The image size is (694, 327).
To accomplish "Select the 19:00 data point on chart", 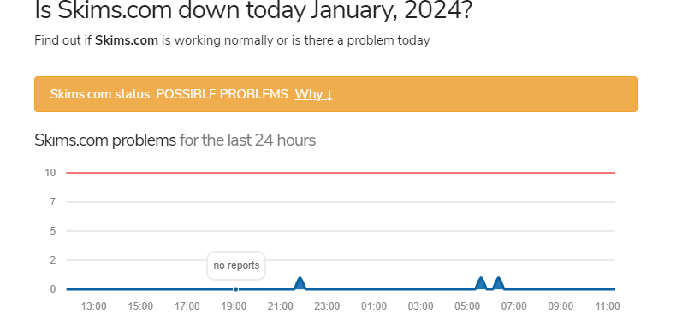I will 235,289.
